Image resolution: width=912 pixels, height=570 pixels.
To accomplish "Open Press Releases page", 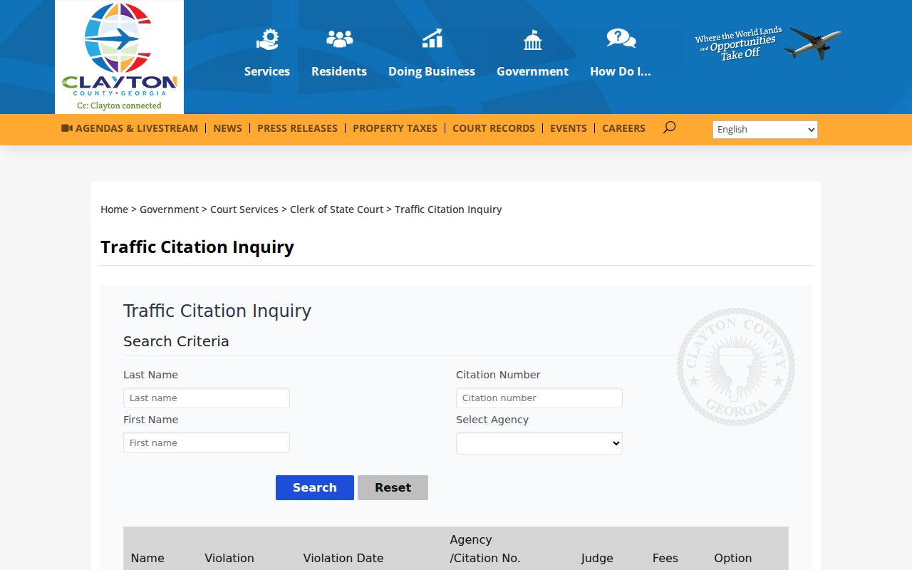I will [297, 128].
